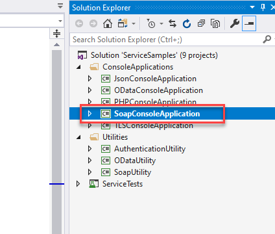This screenshot has width=275, height=234.
Task: Open the Switch Views dropdown arrow
Action: click(134, 23)
